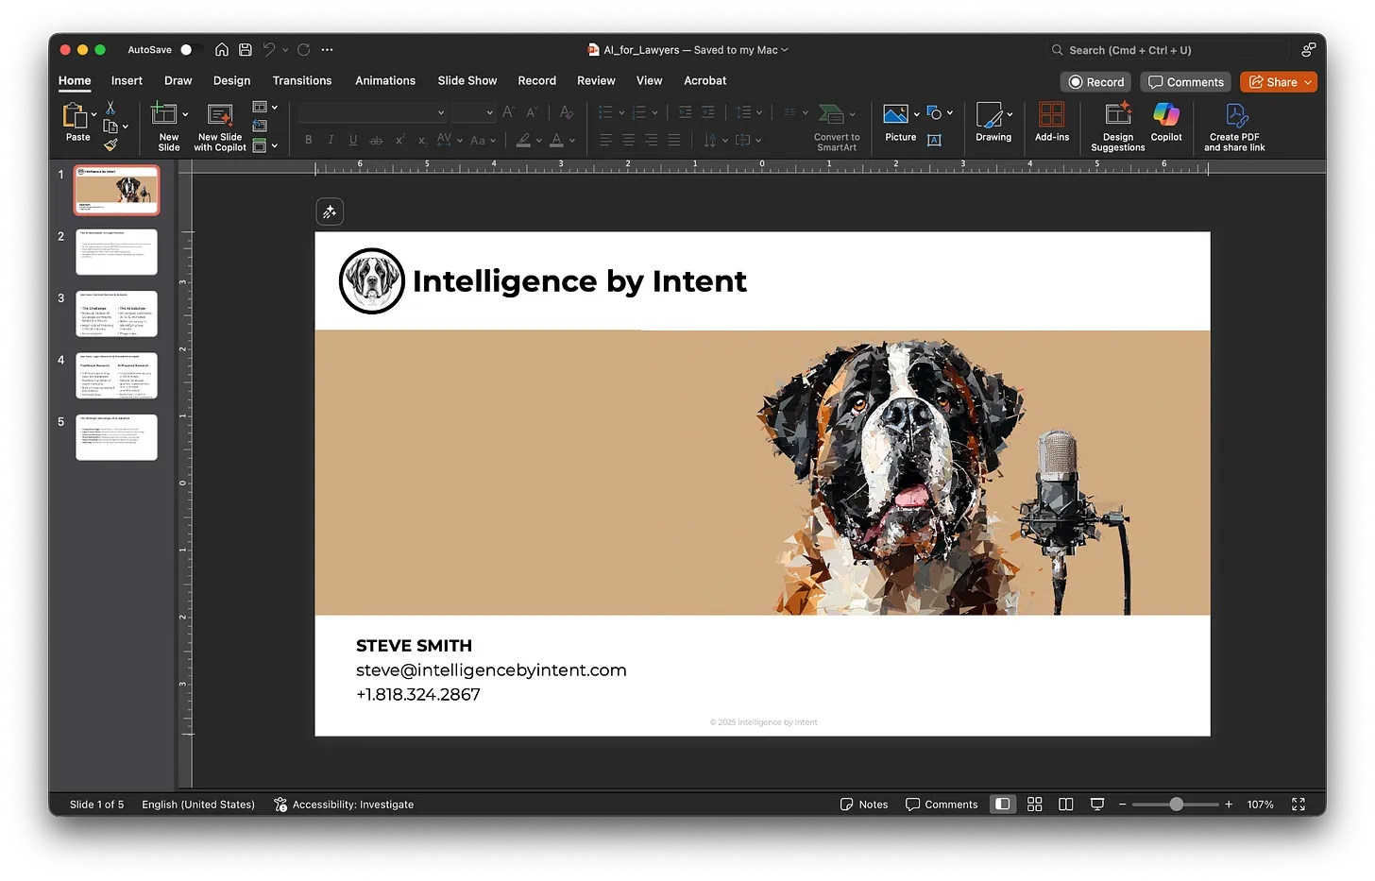Click the Comments button at top right
Screen dimensions: 1375x881
point(1185,82)
